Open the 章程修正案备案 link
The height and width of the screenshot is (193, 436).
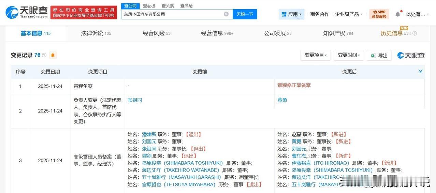pos(294,85)
